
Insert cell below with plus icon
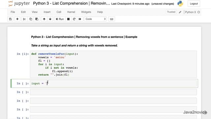click(x=17, y=19)
